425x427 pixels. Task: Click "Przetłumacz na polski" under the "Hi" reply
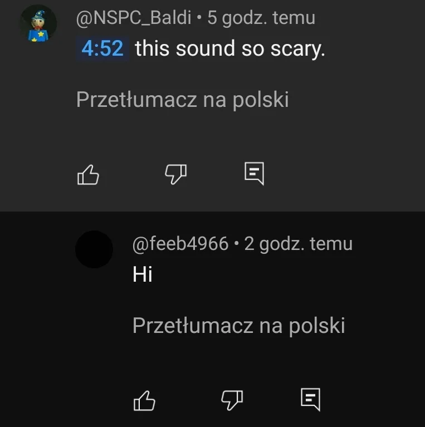tap(238, 325)
